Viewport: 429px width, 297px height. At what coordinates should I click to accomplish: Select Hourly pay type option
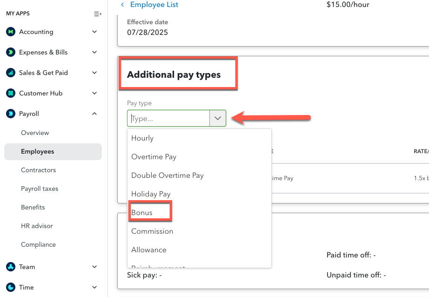pos(142,138)
